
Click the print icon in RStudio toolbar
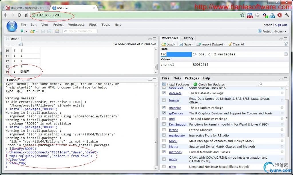coord(57,31)
